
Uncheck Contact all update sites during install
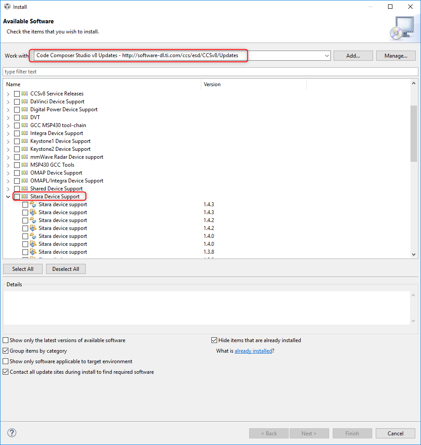pos(5,372)
